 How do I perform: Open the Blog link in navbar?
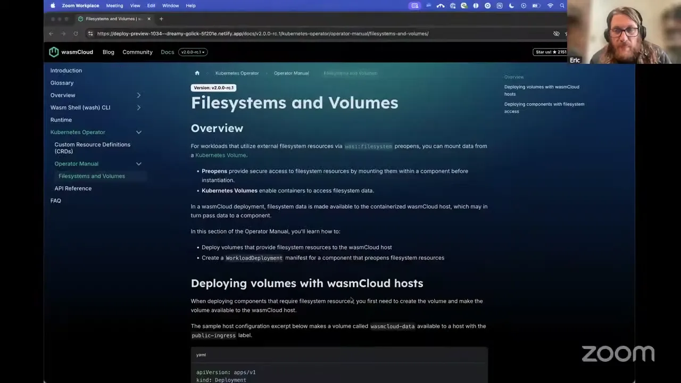[109, 52]
